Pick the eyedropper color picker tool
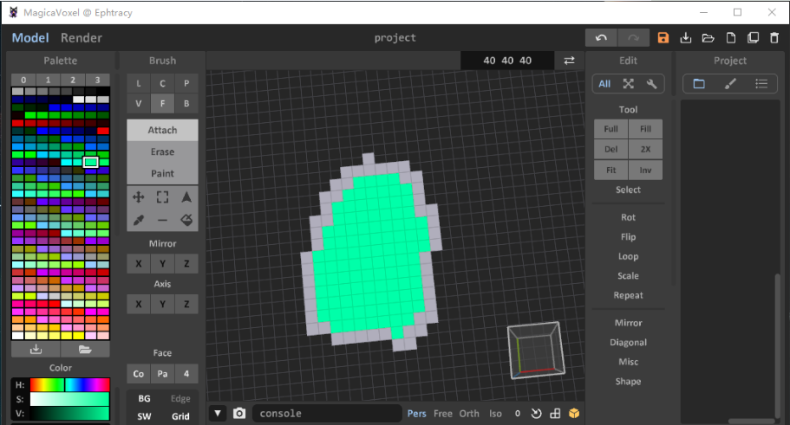This screenshot has height=425, width=790. point(138,221)
